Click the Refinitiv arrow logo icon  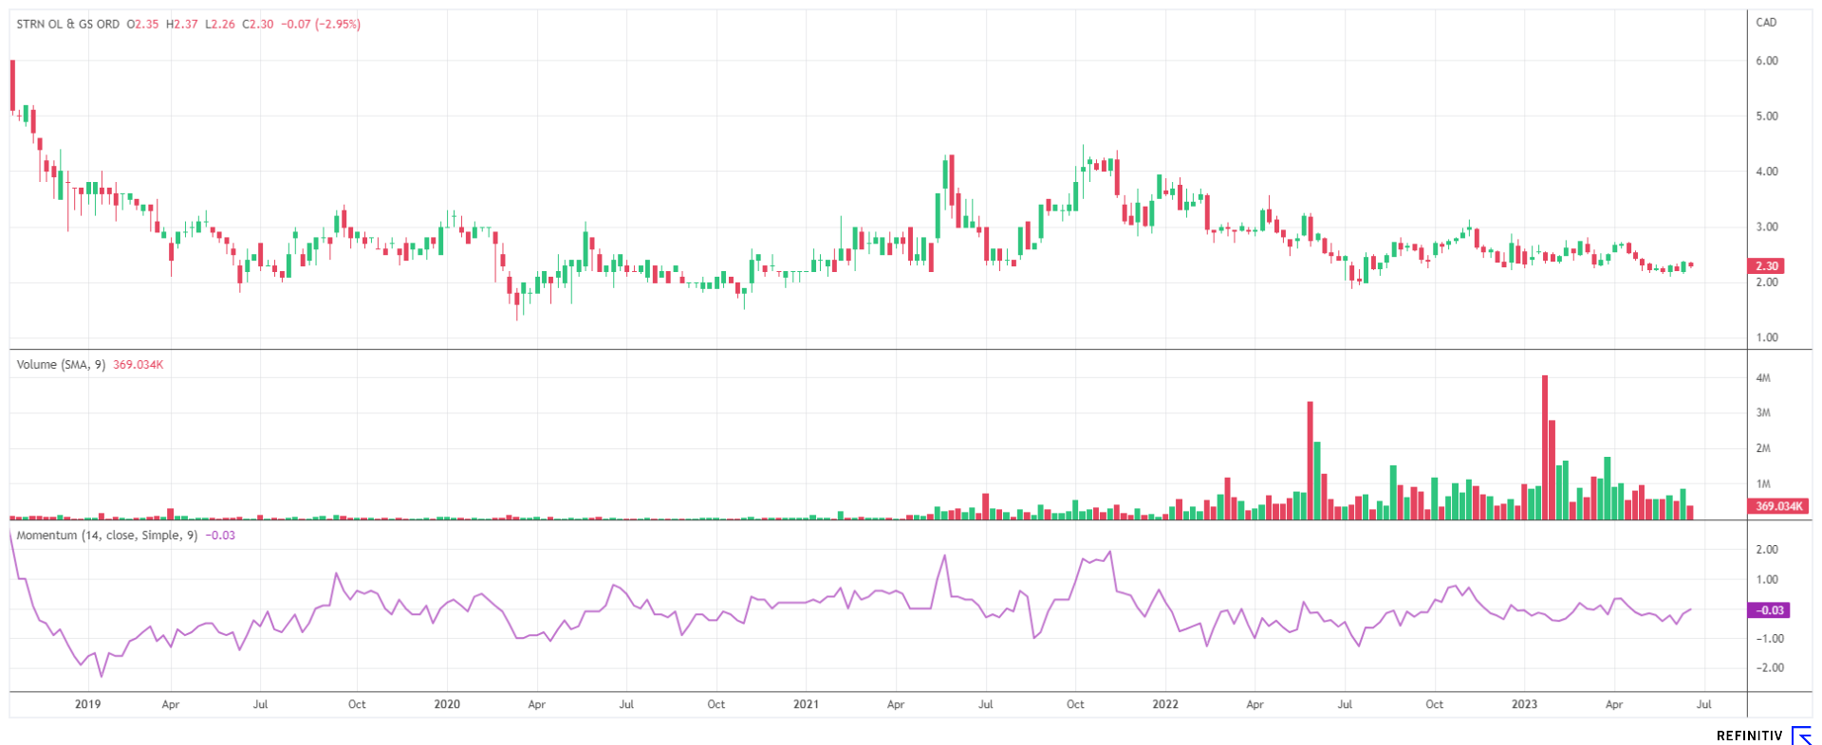(1800, 736)
